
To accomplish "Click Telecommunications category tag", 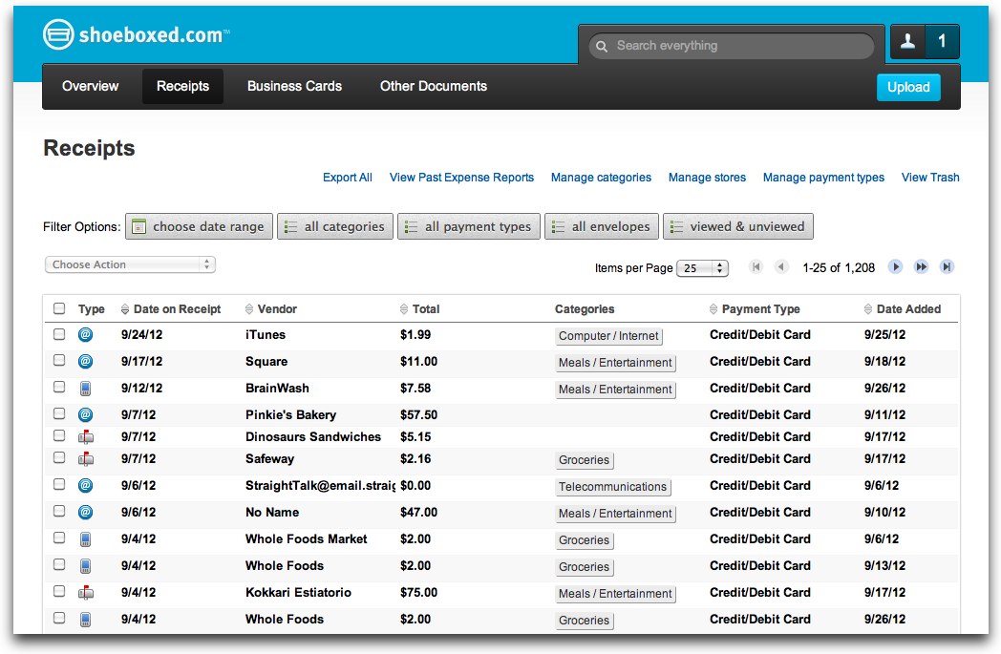I will click(x=613, y=487).
